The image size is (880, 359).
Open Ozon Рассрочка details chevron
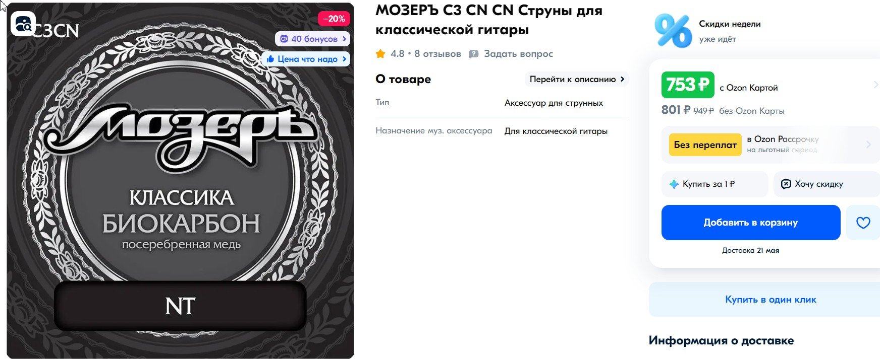click(868, 145)
